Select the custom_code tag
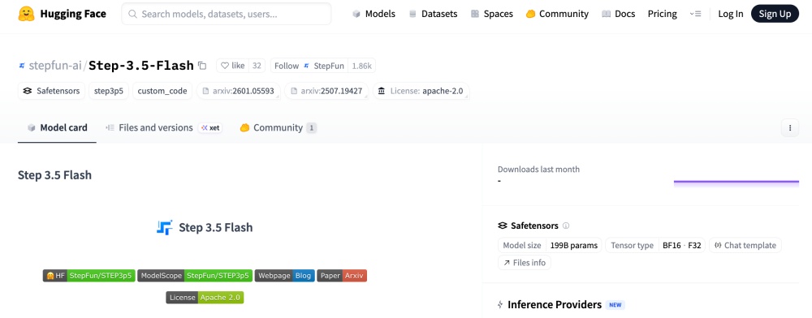The width and height of the screenshot is (812, 318). [162, 91]
